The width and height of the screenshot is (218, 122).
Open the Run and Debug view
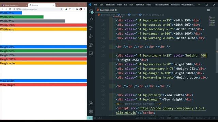(91, 36)
